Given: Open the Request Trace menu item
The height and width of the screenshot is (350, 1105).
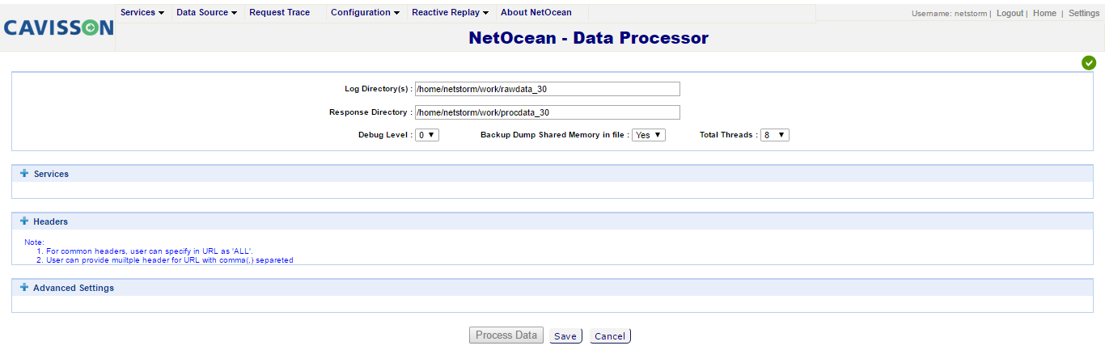Looking at the screenshot, I should (280, 13).
